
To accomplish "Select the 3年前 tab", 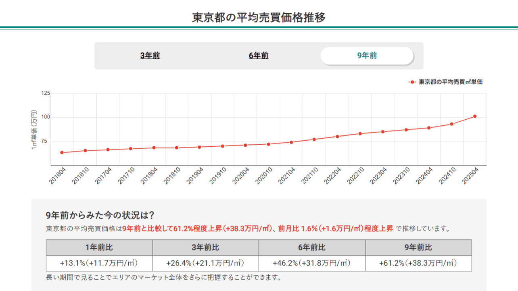I will pos(150,56).
